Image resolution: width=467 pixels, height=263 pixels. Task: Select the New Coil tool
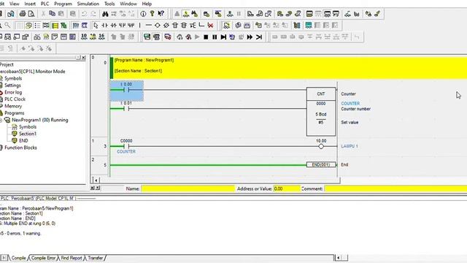[158, 26]
